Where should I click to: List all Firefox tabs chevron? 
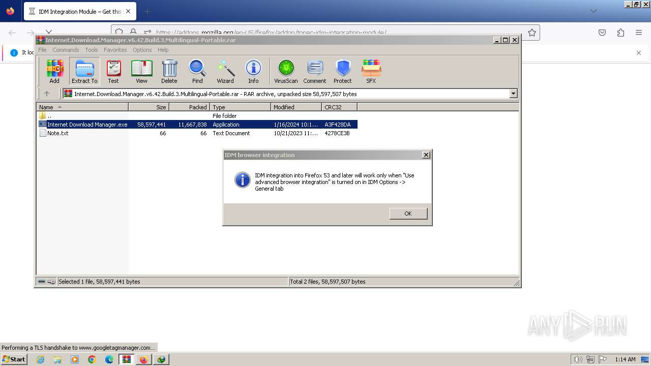[593, 11]
